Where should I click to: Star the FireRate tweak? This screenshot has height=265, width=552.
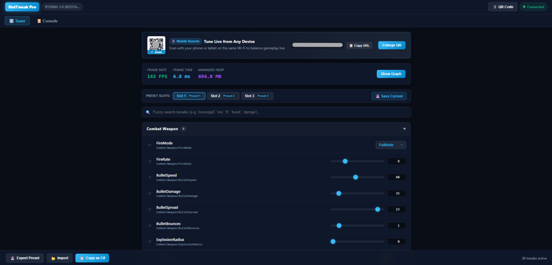pyautogui.click(x=149, y=161)
